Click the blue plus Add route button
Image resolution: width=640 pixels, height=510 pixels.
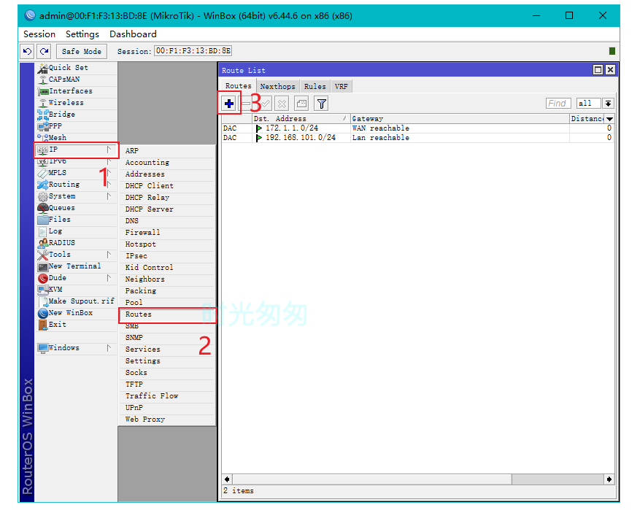coord(229,104)
